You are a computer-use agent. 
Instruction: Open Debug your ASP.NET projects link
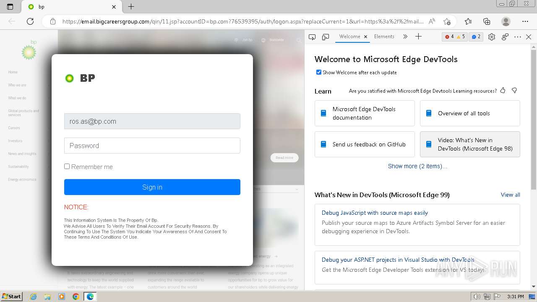coord(398,260)
